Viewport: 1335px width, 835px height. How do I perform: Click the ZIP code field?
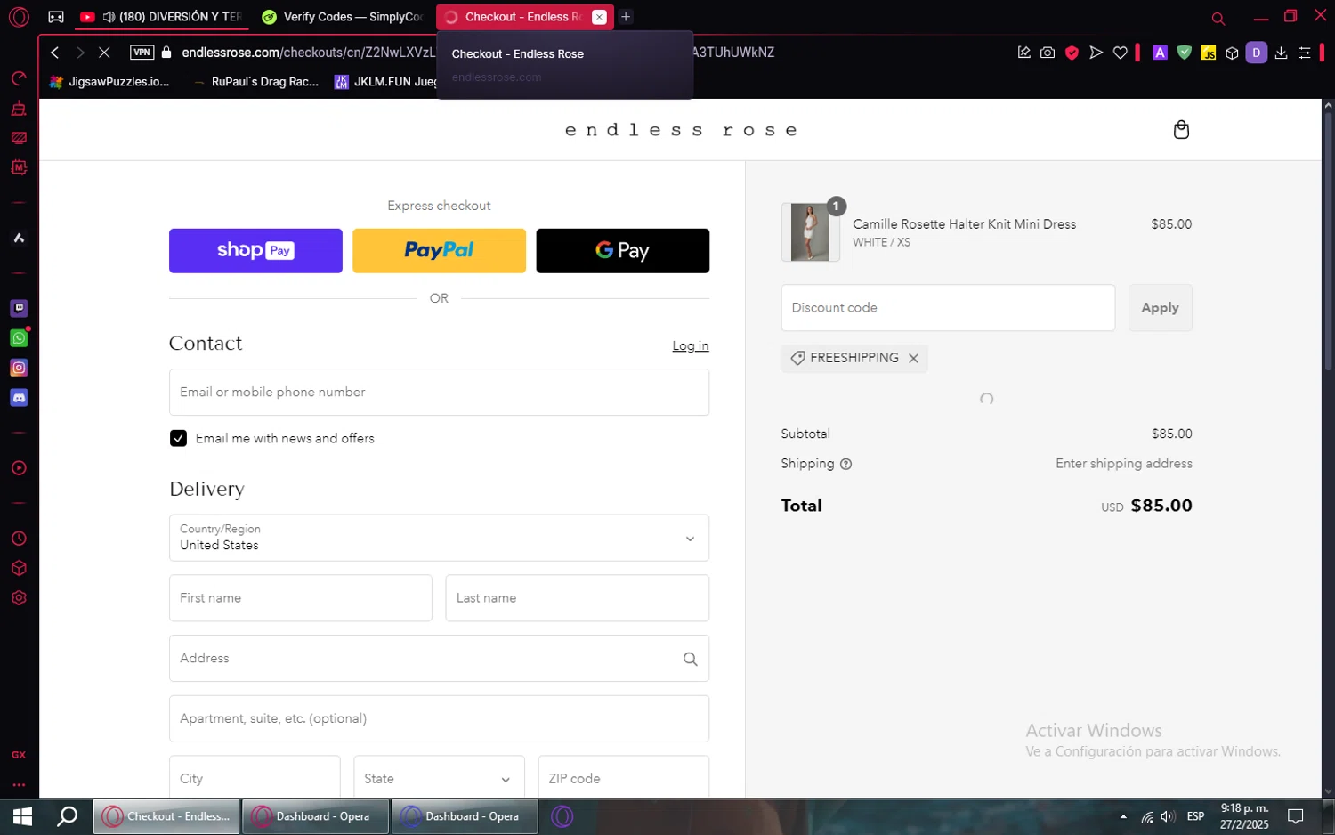coord(623,778)
